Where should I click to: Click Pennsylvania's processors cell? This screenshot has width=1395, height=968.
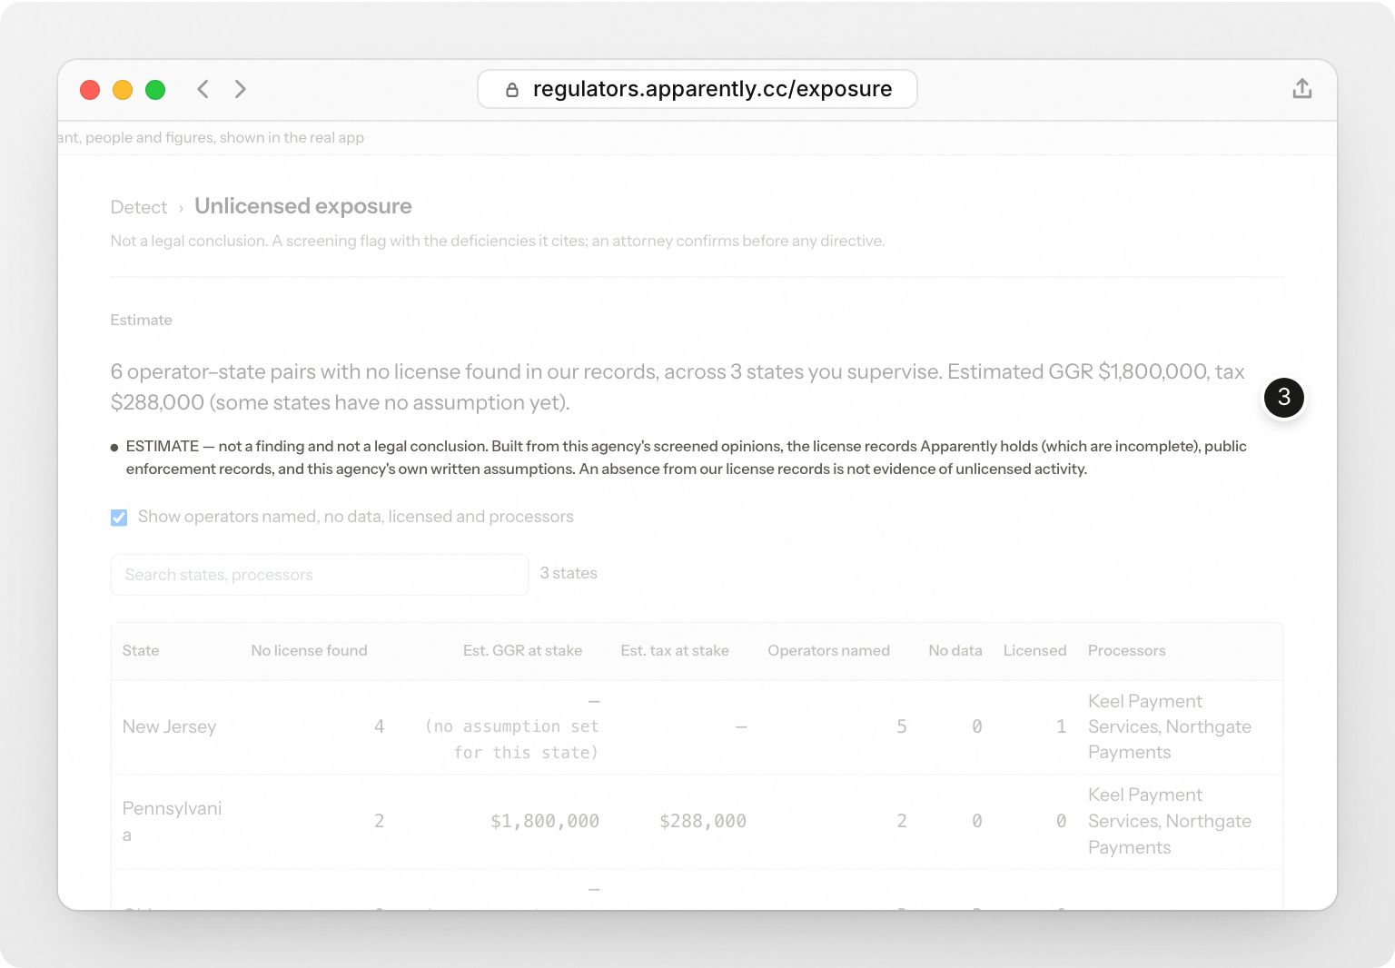click(x=1169, y=821)
